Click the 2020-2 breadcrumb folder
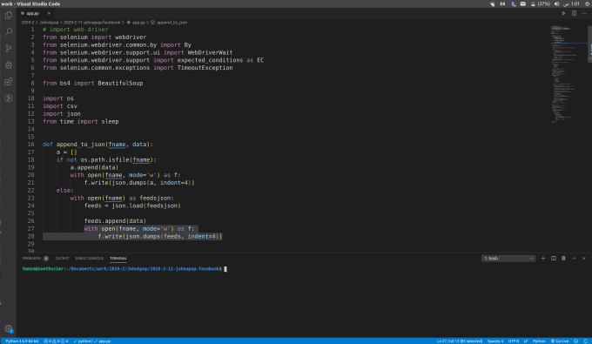This screenshot has height=344, width=592. [28, 23]
